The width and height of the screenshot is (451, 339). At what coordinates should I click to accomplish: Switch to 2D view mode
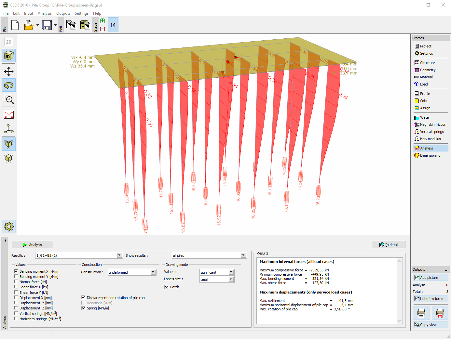tap(9, 42)
